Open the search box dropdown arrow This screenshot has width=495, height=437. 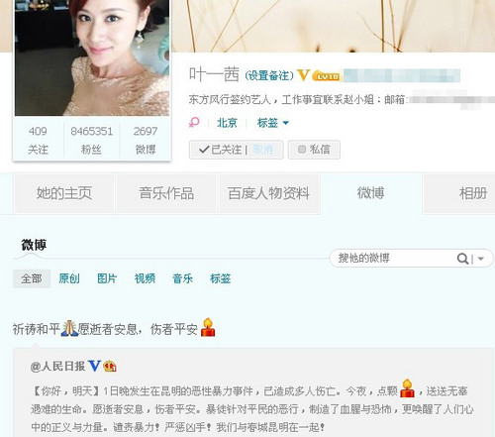[481, 259]
